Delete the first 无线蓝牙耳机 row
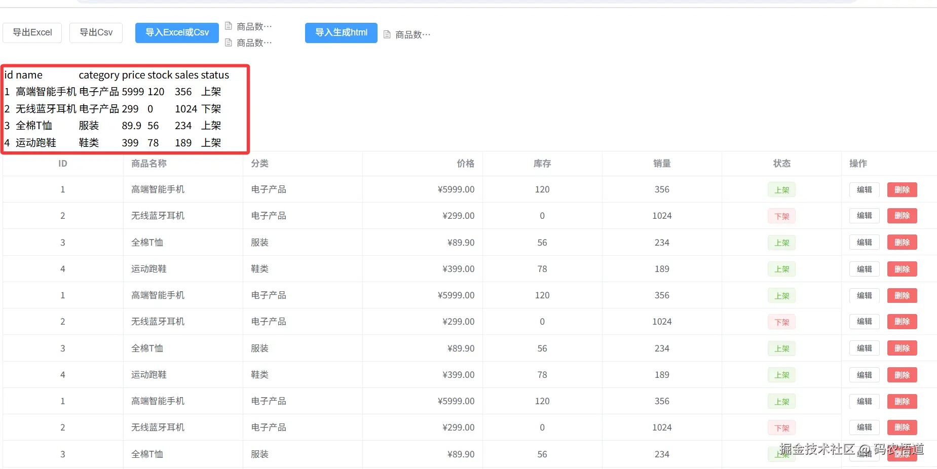Viewport: 937px width, 469px height. point(902,216)
